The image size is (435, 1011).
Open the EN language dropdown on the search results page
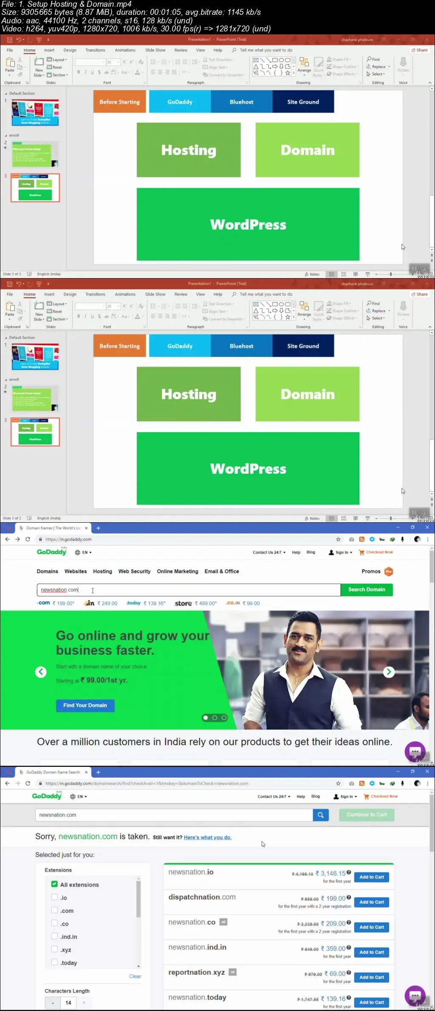coord(79,797)
